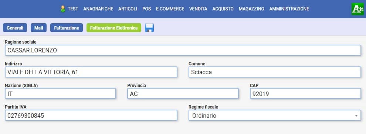Open the ANAGRAFICHE menu

(98, 9)
